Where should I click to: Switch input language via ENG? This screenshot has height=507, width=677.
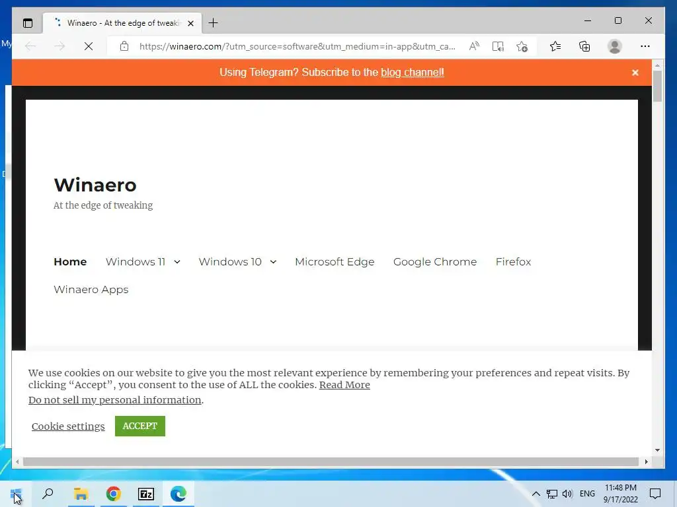(x=587, y=494)
